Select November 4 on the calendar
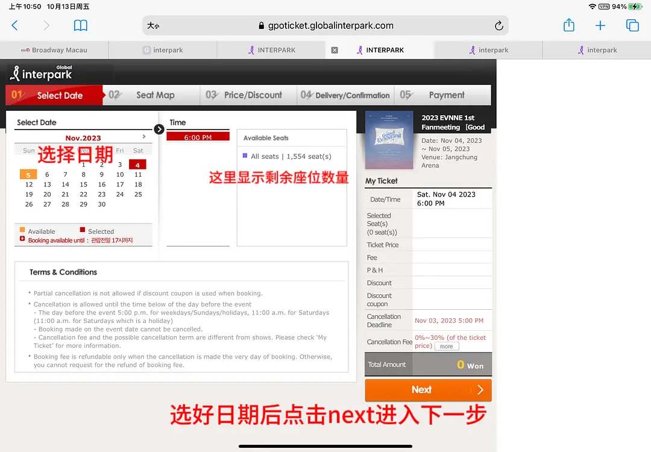Screen dimensions: 651x452 click(x=137, y=165)
